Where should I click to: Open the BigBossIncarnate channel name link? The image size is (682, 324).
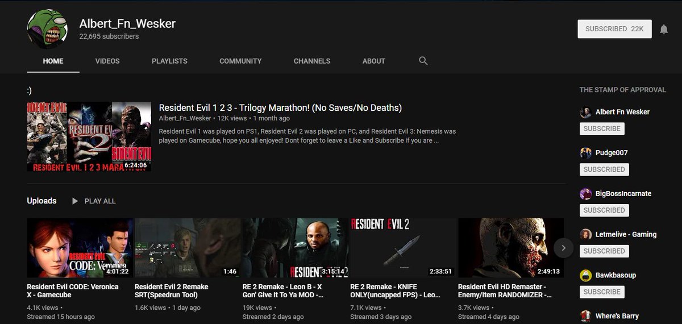(x=623, y=194)
